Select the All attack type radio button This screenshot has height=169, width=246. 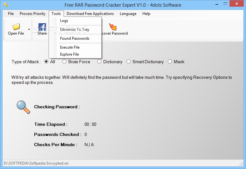click(x=46, y=62)
